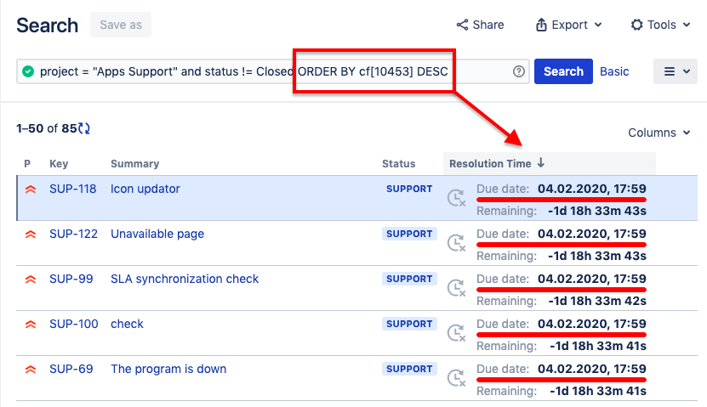707x407 pixels.
Task: Open the Tools dropdown menu
Action: 659,25
